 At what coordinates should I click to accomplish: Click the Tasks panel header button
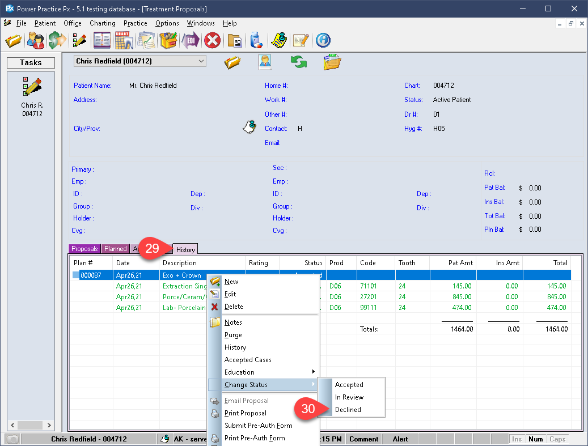(31, 62)
